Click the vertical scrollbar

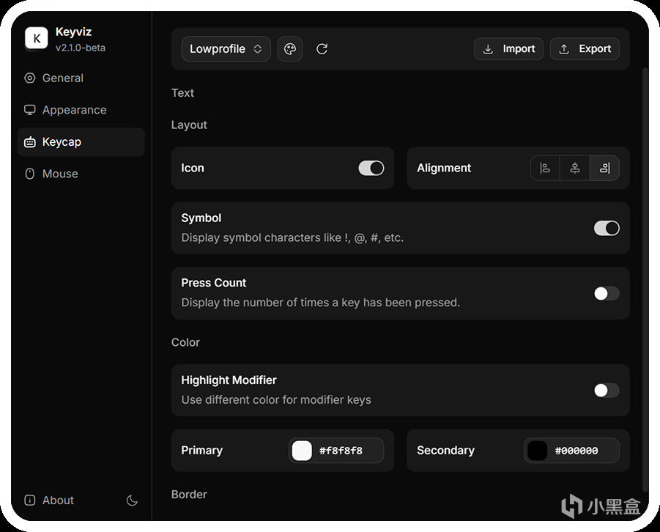[645, 279]
